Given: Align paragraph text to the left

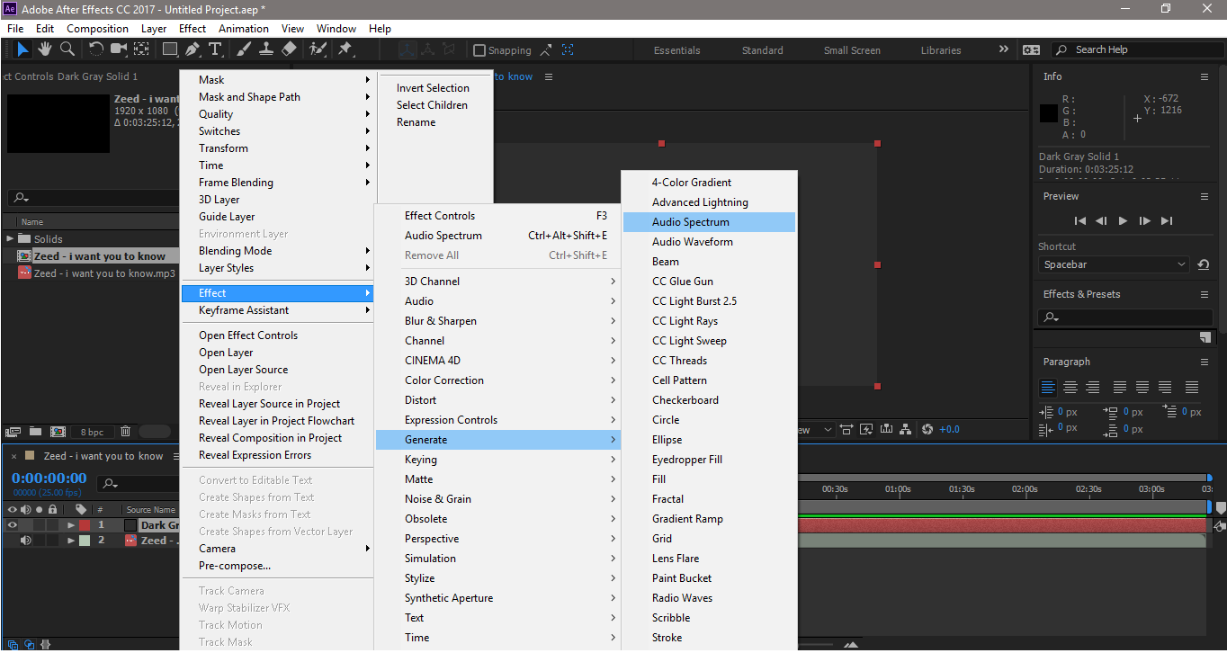Looking at the screenshot, I should (1048, 388).
